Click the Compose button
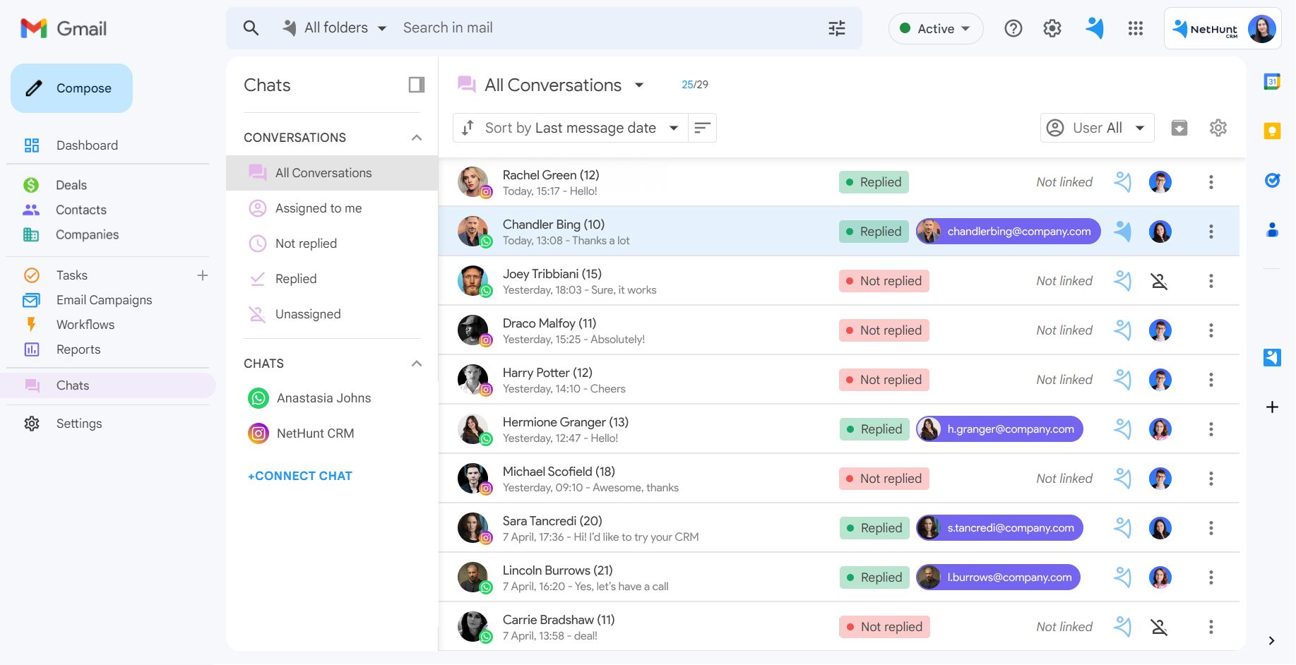 (72, 88)
